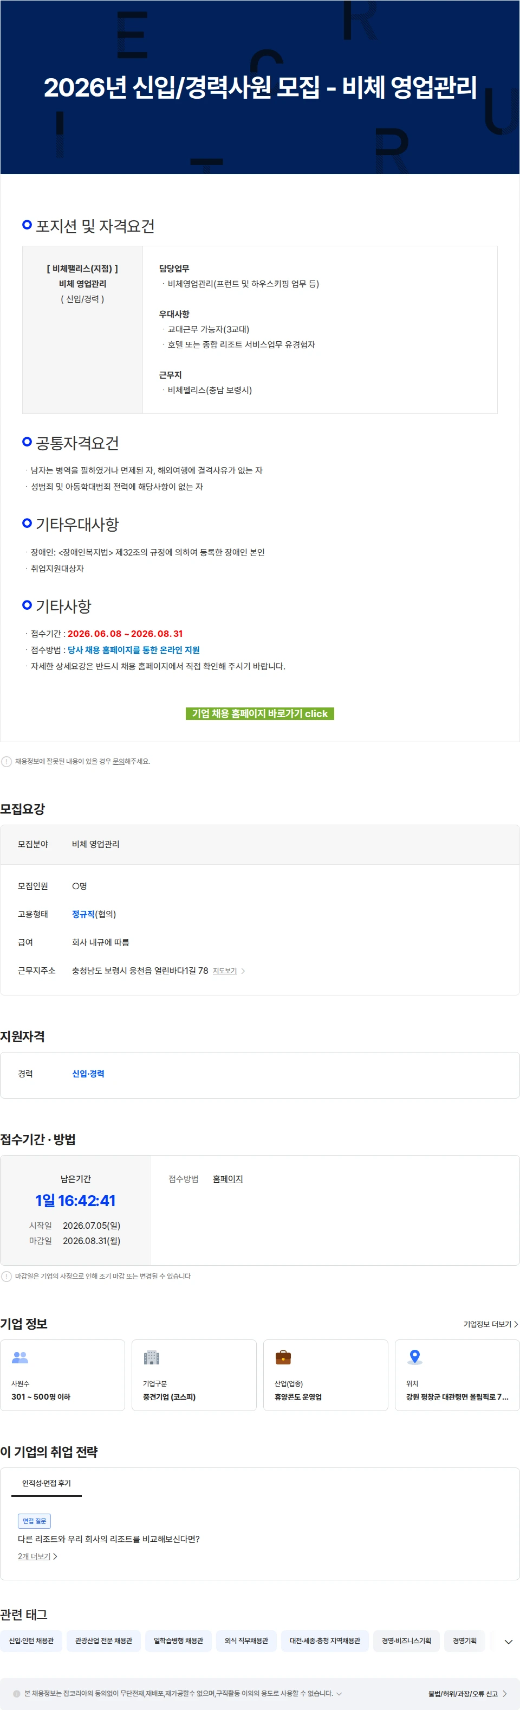Select the 일학습병행 채용관 tag
This screenshot has width=520, height=1710.
pyautogui.click(x=178, y=1641)
